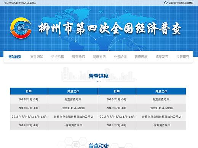Click the banner title 柳州市第四次全国经济普查
Screen dimensions: 198x148
109,28
